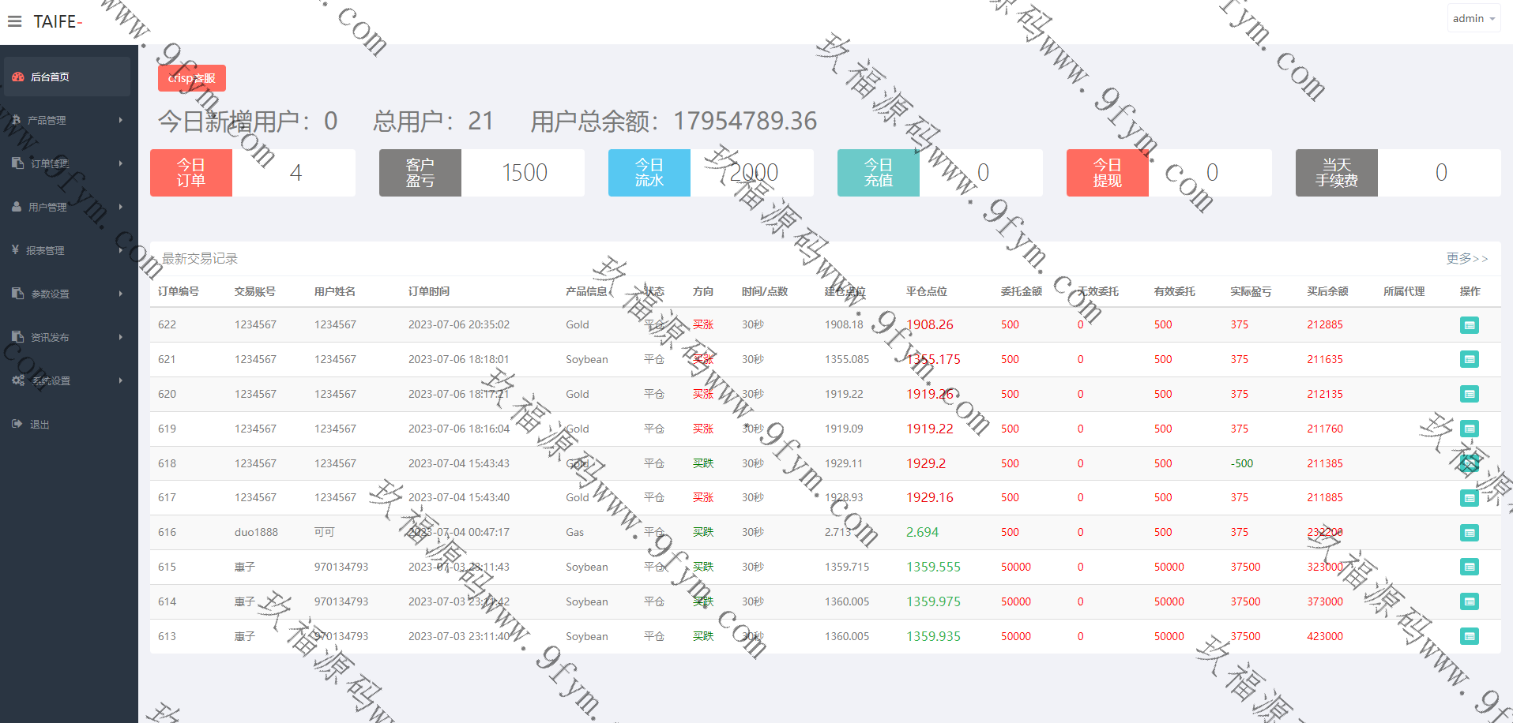Click the action icon for order 613
This screenshot has height=723, width=1513.
click(1469, 636)
